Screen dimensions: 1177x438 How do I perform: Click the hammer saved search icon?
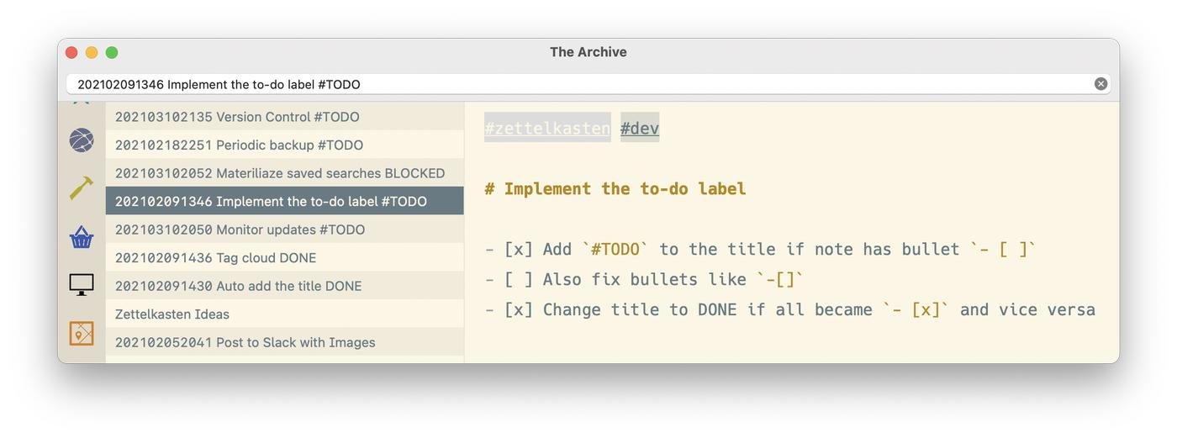[82, 188]
